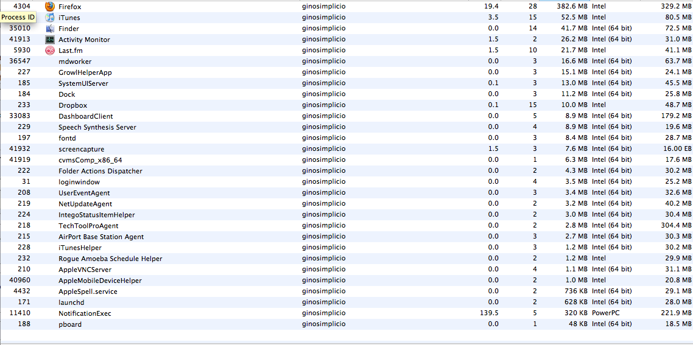Select the mdworker process row
The width and height of the screenshot is (693, 345).
[346, 61]
